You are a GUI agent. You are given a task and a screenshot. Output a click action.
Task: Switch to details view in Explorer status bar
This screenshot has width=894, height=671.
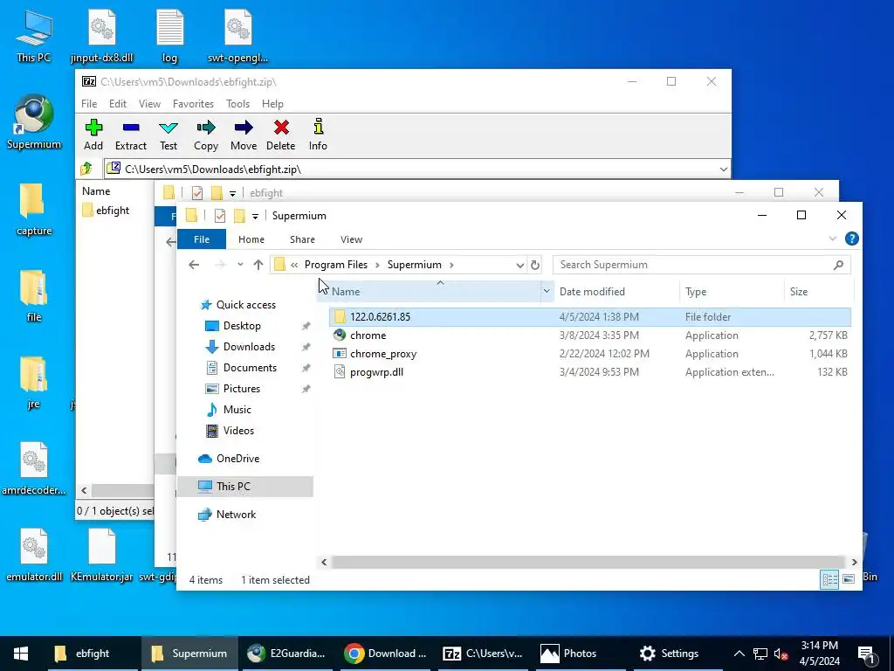coord(829,580)
